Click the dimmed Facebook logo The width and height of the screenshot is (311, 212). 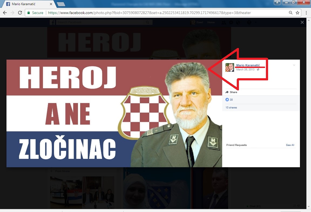[x=52, y=22]
